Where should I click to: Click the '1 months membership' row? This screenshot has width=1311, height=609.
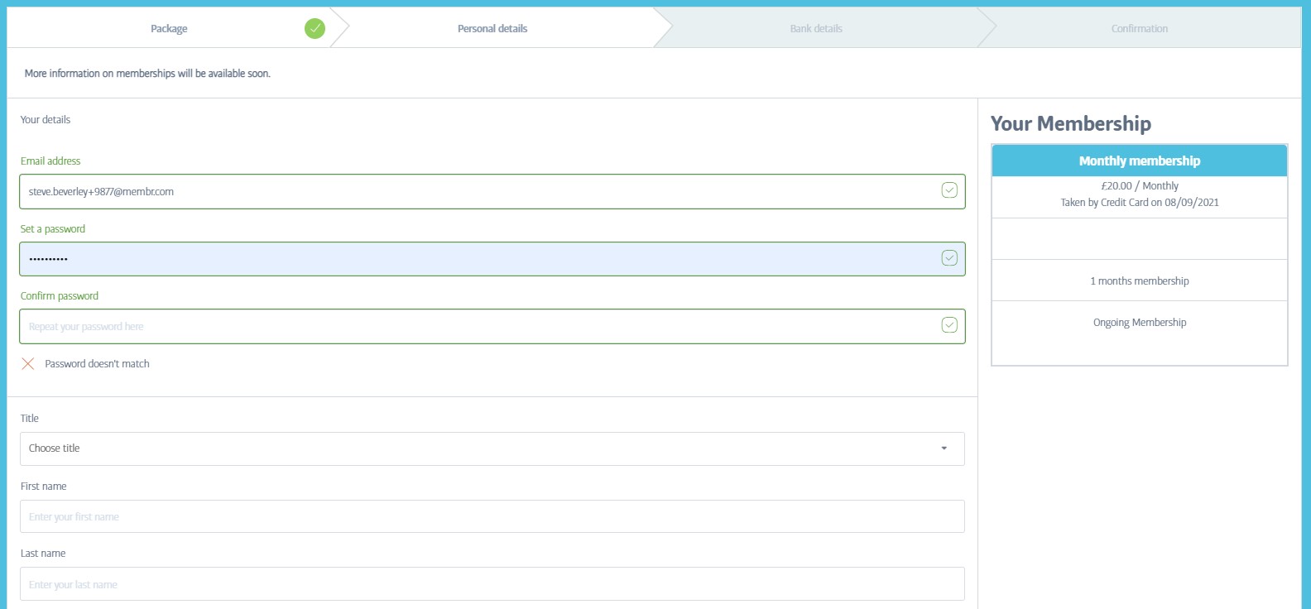pos(1140,281)
